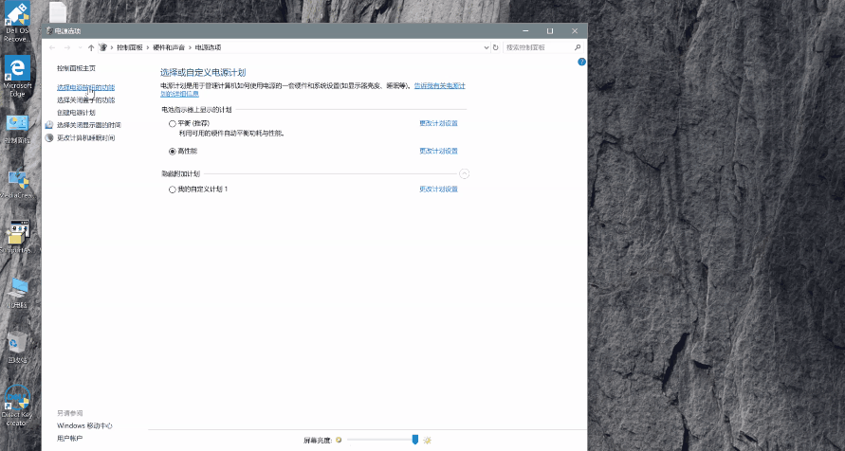The height and width of the screenshot is (451, 845).
Task: Click the 电源选项 title bar icon
Action: pos(49,31)
